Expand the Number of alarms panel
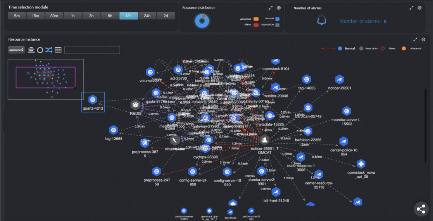433x221 pixels. 411,8
